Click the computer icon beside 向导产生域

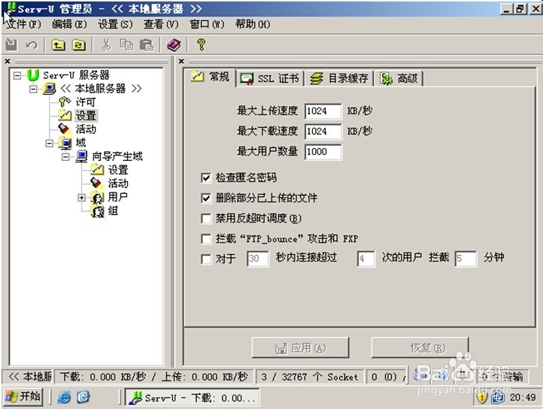coord(81,156)
